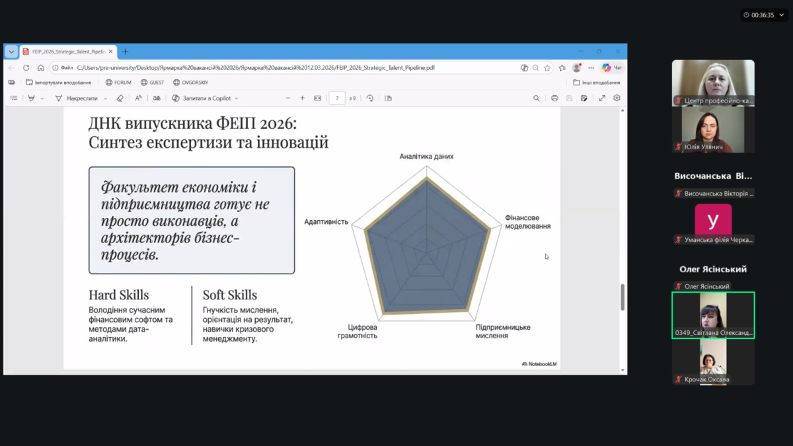Enter full screen PDF view
Viewport: 793px width, 446px height.
602,98
